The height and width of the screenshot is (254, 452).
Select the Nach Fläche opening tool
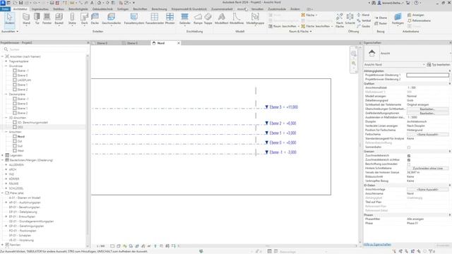pos(340,20)
